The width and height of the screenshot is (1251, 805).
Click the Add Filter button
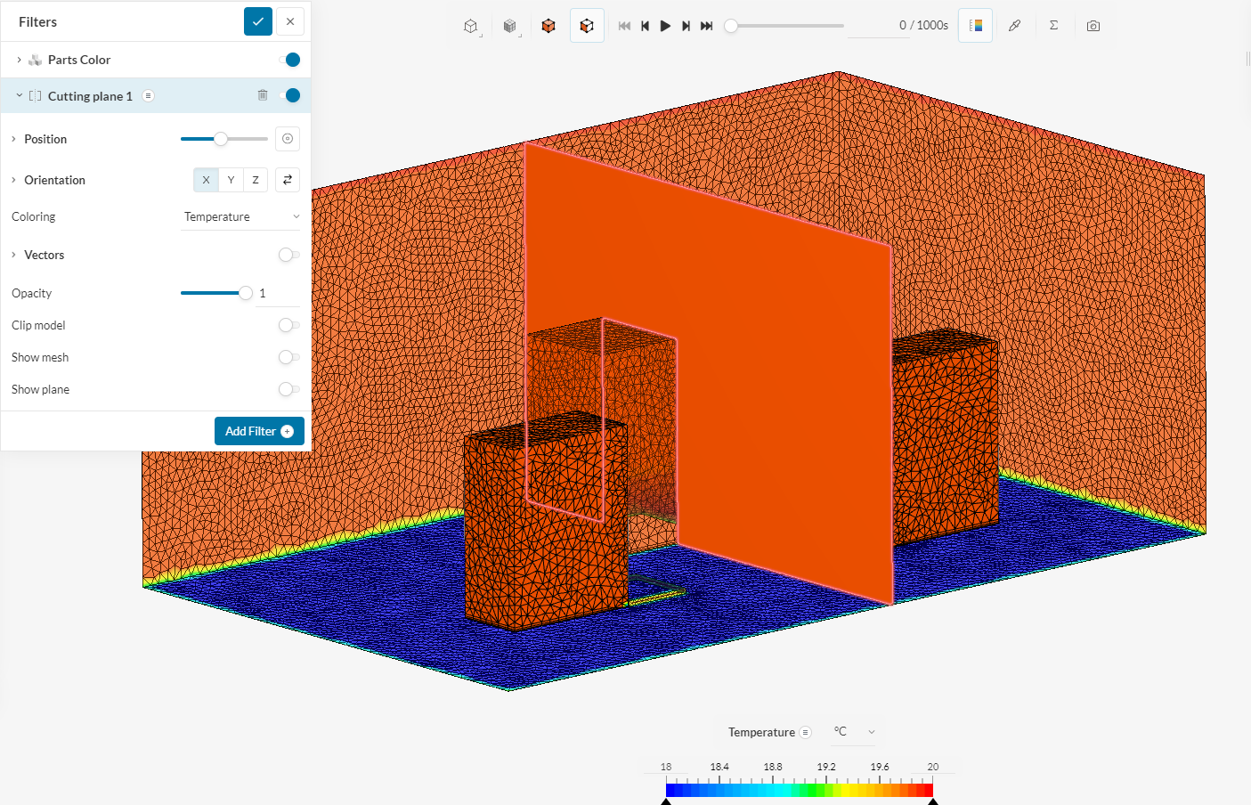point(259,430)
